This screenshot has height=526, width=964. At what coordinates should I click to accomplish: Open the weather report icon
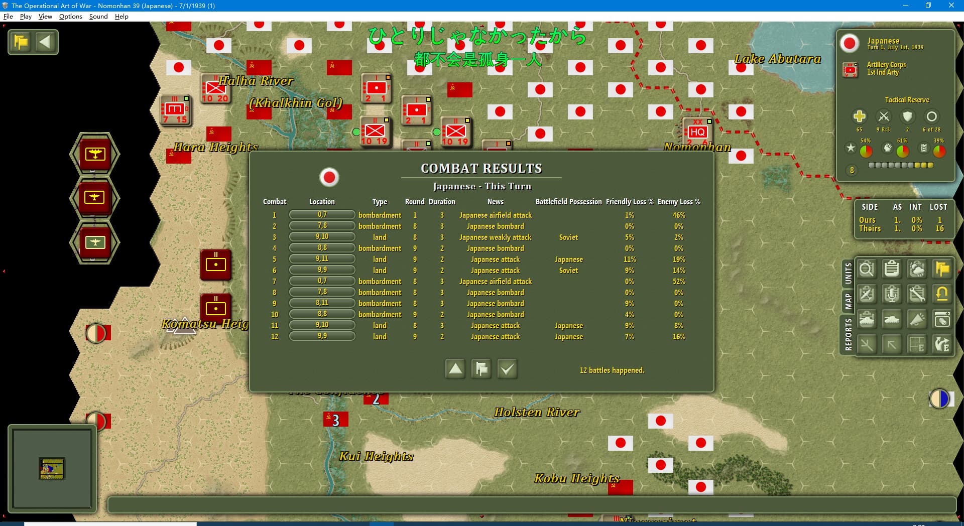917,270
